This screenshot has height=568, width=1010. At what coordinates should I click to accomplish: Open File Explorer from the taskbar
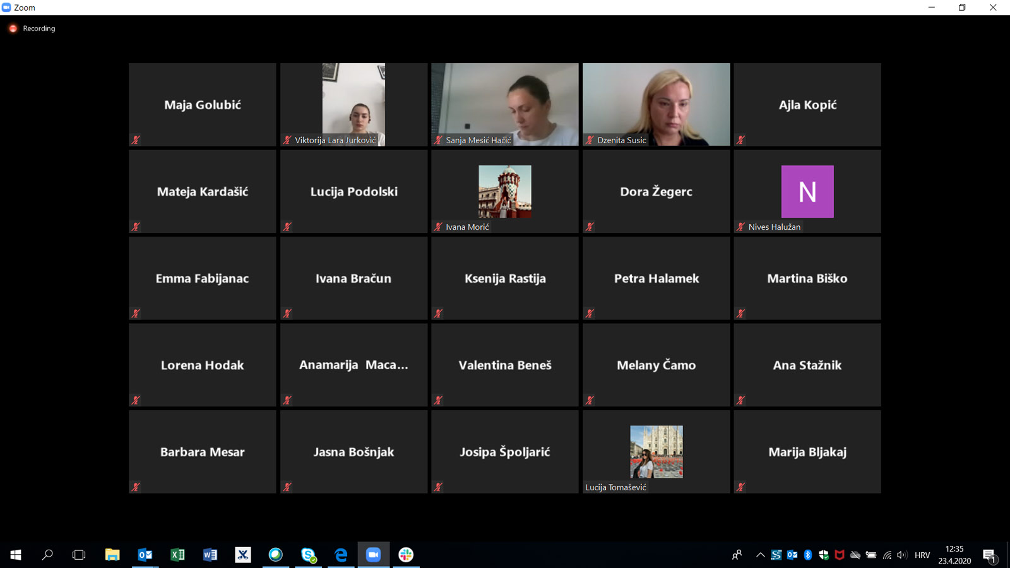click(x=112, y=555)
